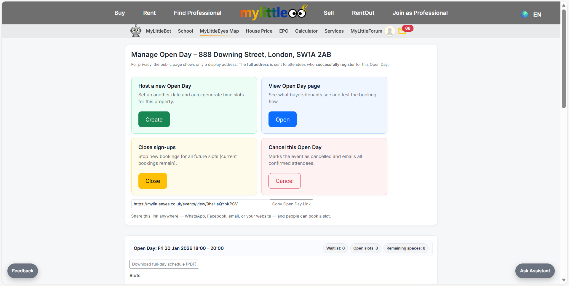Open the Find Professional menu
Screen dimensions: 569x286
(x=197, y=13)
